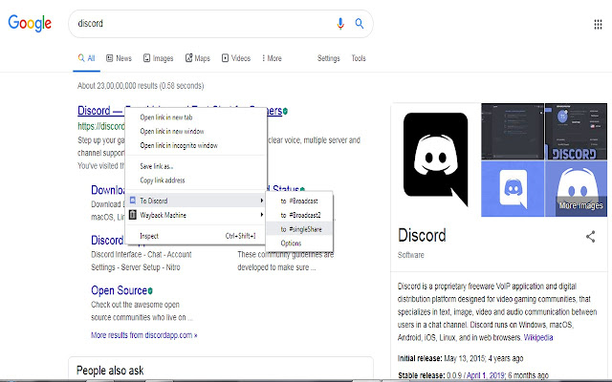Expand the To Discord submenu arrow
This screenshot has height=382, width=612.
pos(261,201)
